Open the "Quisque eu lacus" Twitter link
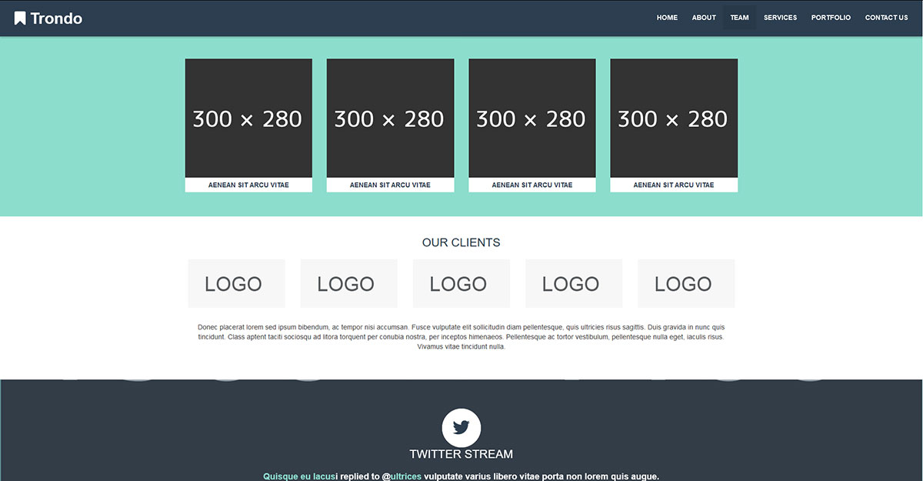 click(298, 476)
